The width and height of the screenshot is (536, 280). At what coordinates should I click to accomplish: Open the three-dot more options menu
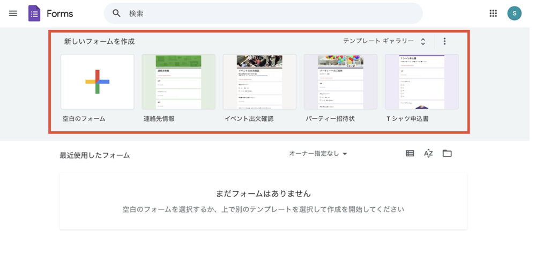click(444, 41)
